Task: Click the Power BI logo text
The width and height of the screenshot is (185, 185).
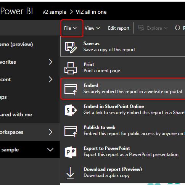Action: point(16,11)
